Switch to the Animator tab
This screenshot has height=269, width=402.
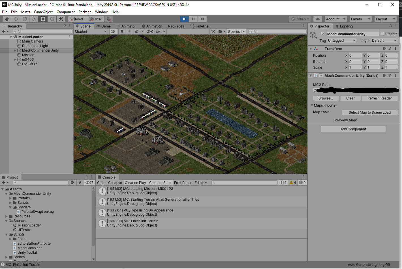point(126,26)
